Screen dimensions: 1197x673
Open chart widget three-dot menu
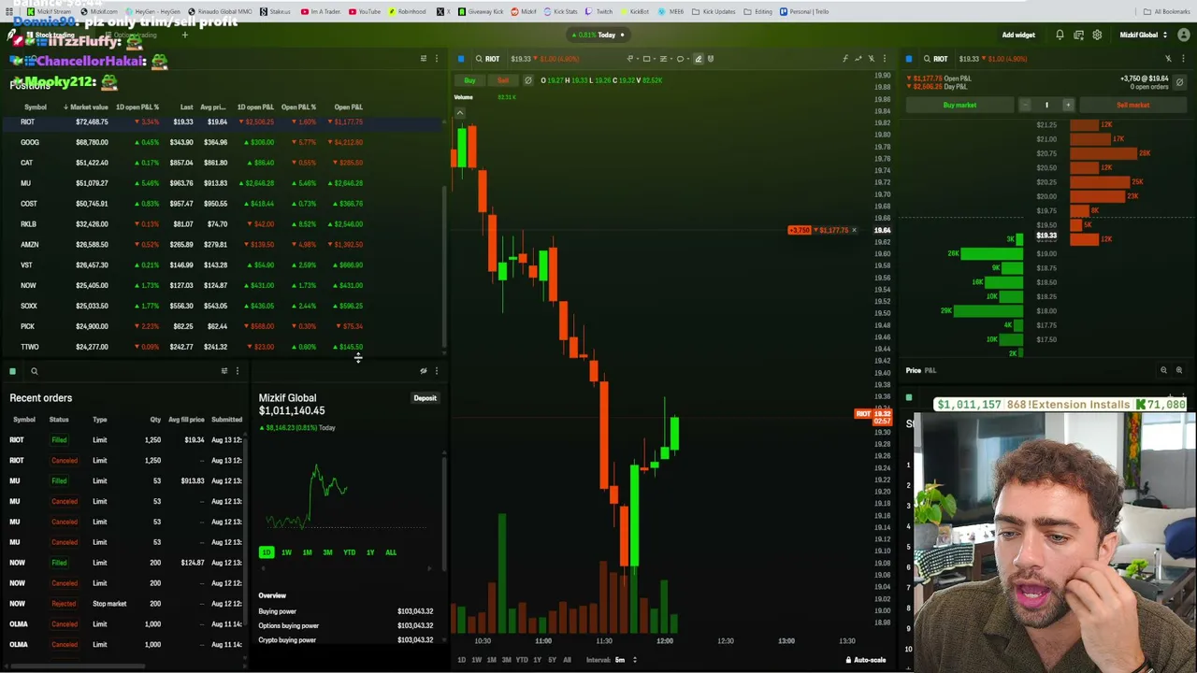coord(885,59)
